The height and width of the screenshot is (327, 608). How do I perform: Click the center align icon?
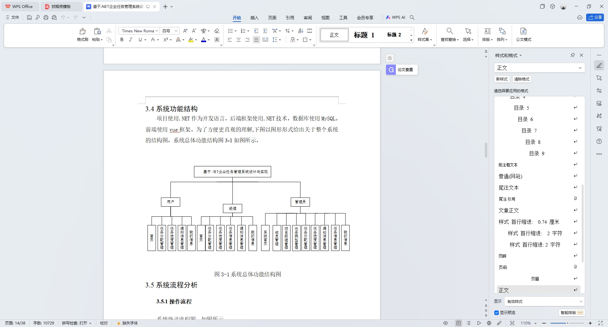pos(238,40)
